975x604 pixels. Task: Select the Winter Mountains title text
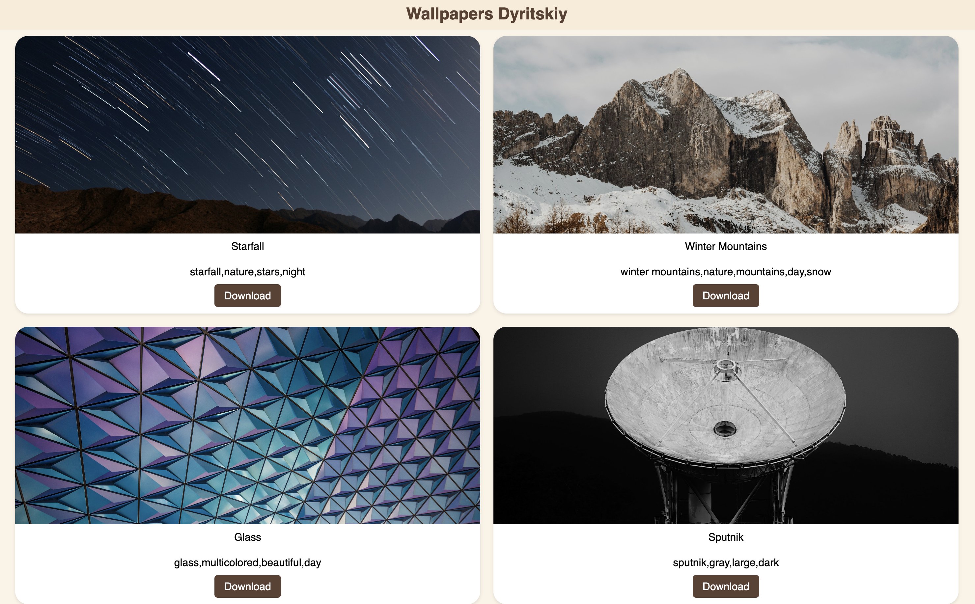pos(726,246)
